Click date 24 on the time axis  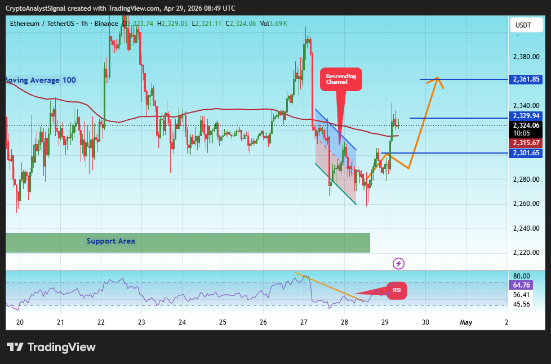[x=182, y=322]
